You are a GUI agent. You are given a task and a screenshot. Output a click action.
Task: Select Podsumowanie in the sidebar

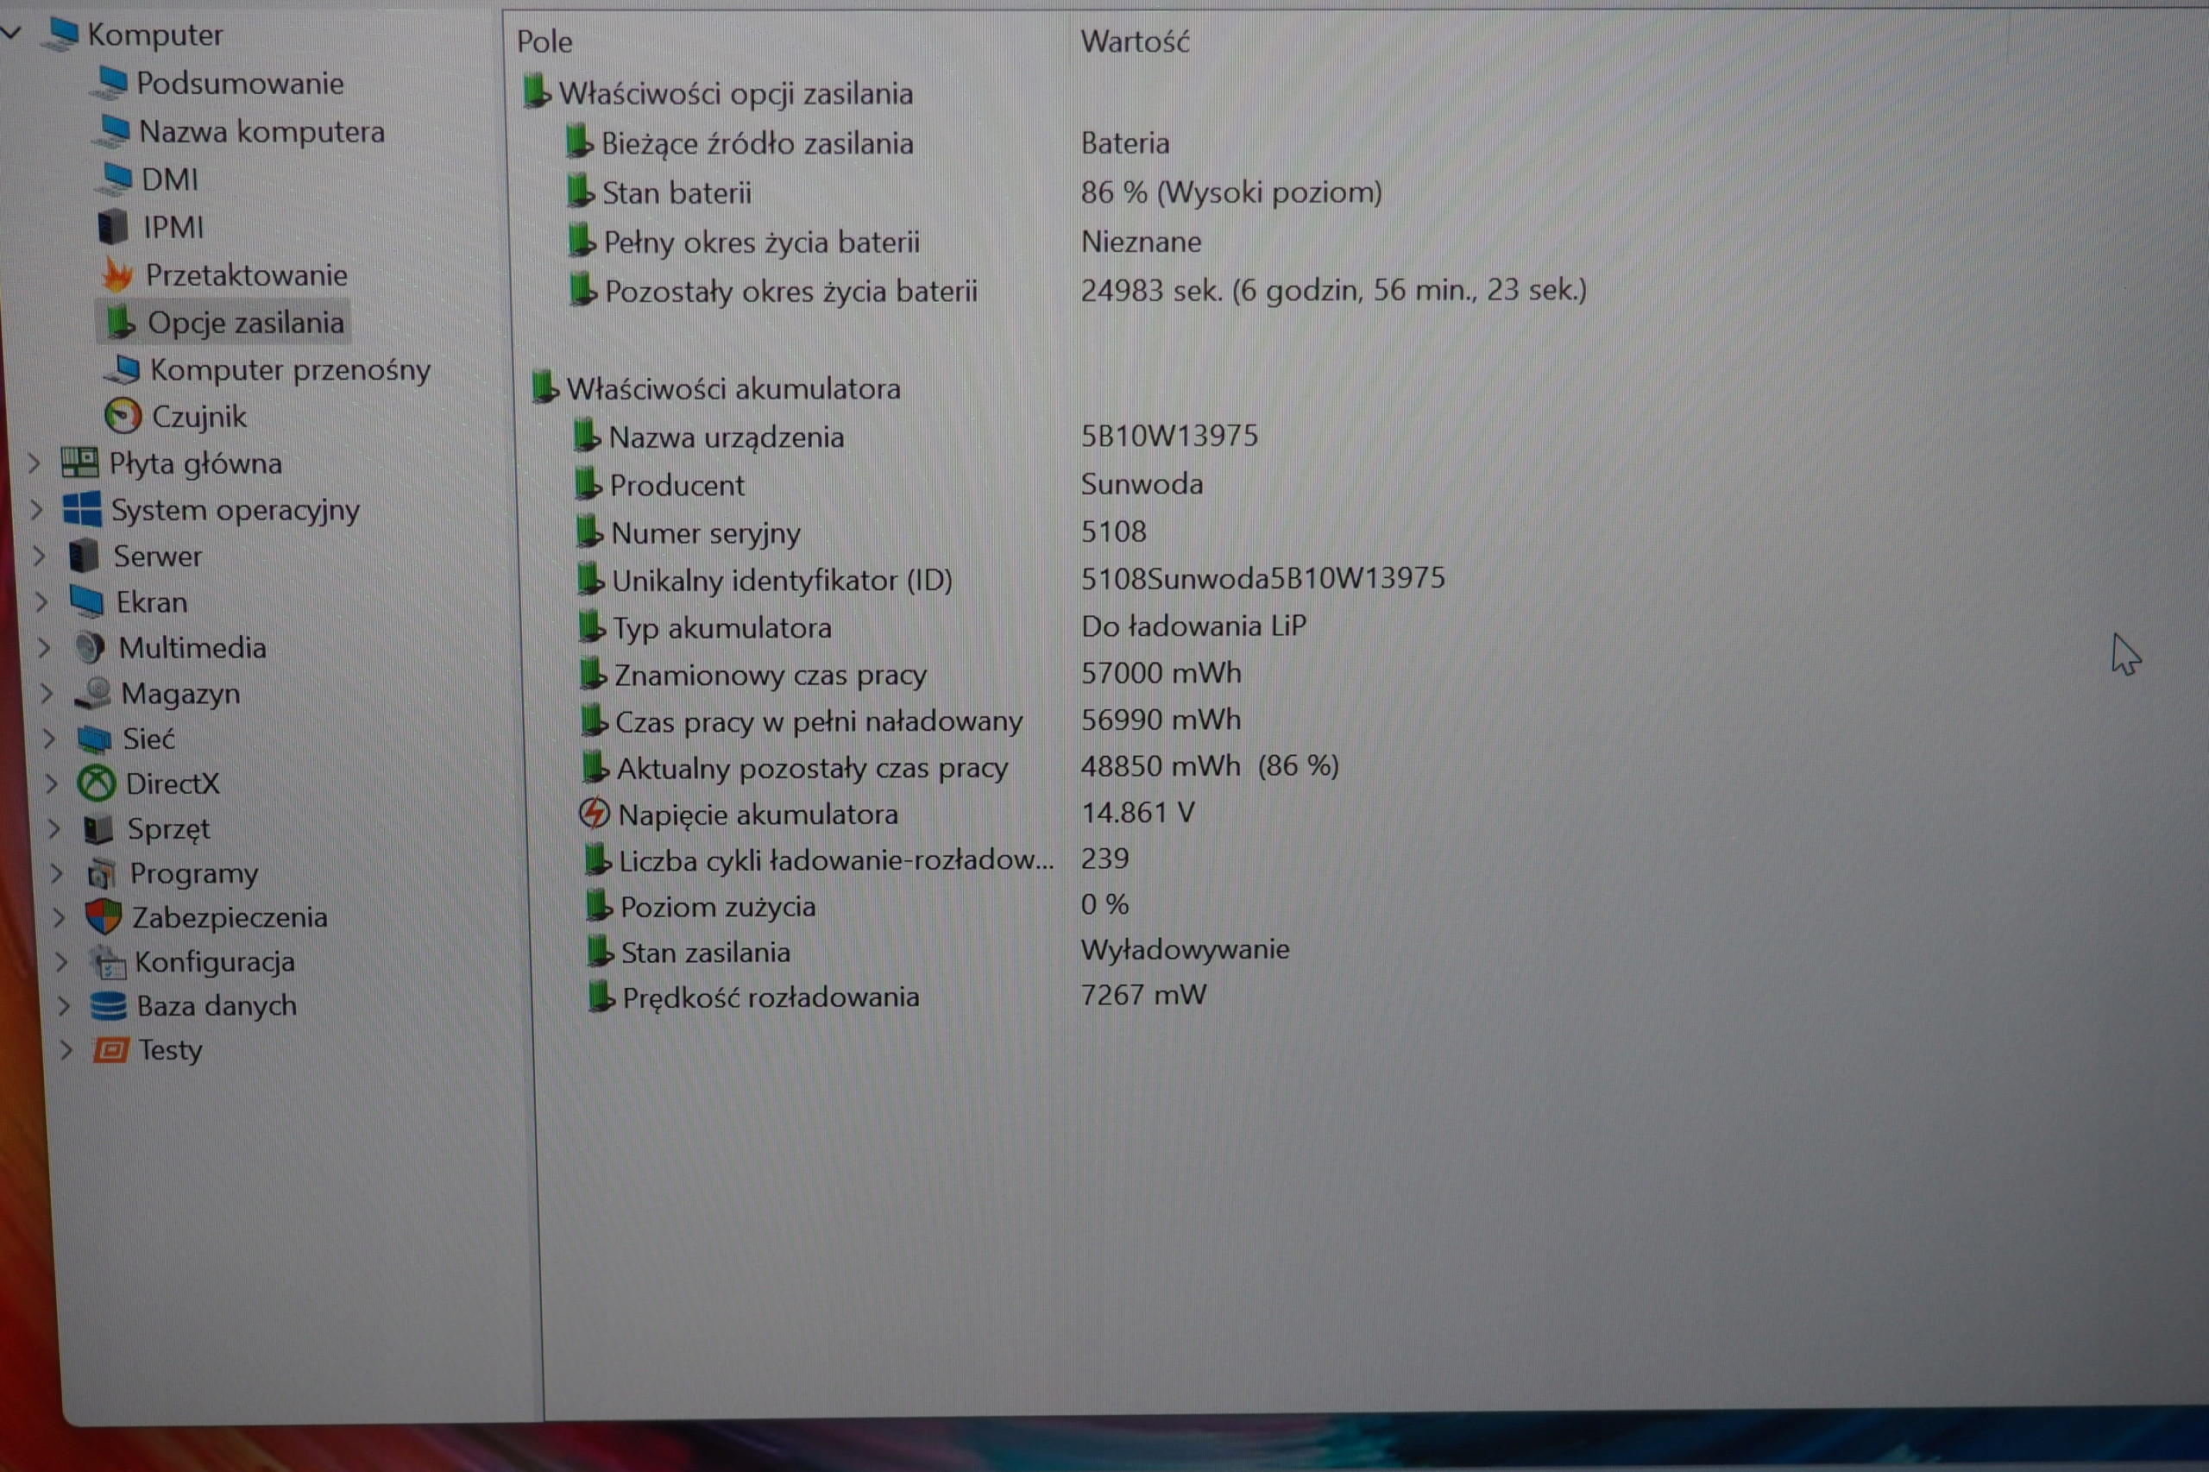(x=241, y=83)
